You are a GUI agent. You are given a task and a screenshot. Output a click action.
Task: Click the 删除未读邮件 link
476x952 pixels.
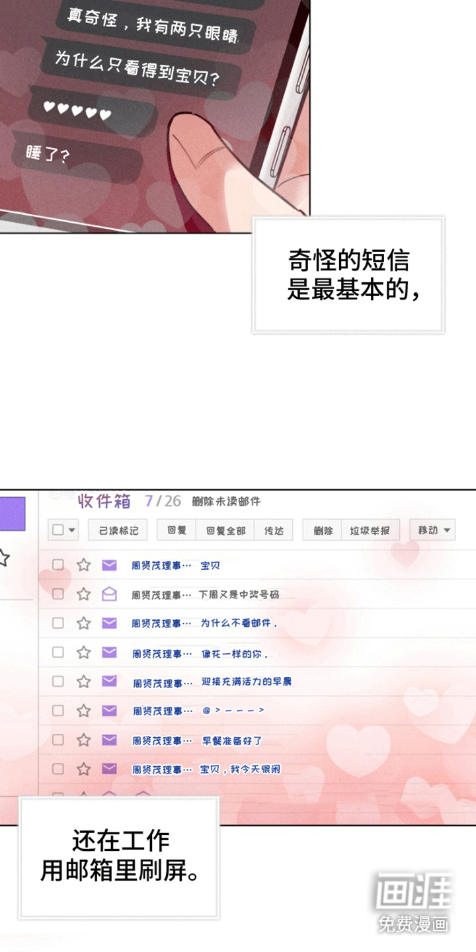(226, 502)
